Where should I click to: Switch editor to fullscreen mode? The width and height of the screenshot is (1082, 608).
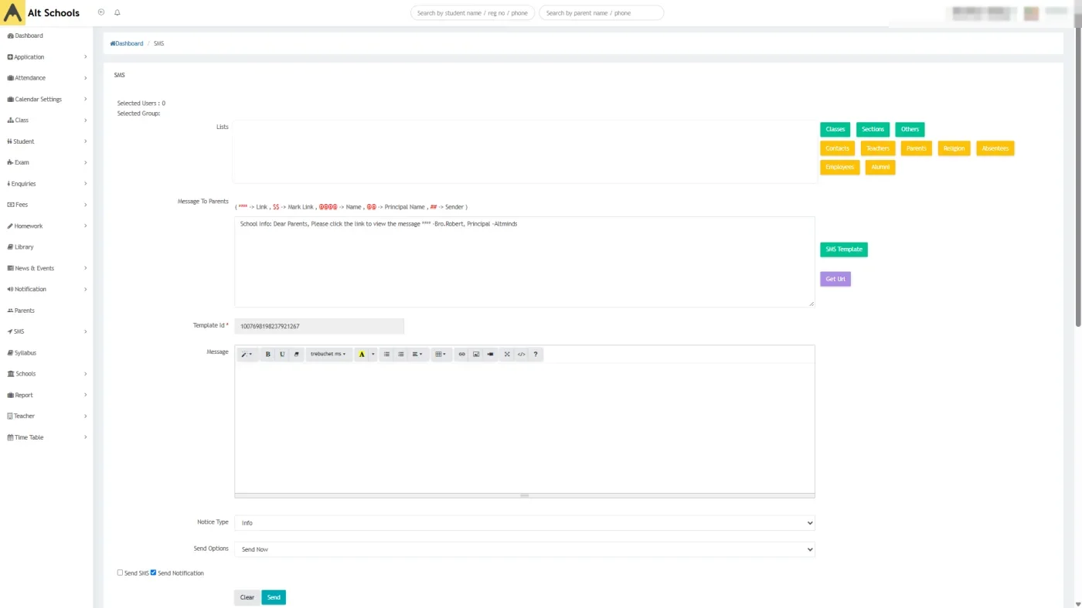click(x=507, y=354)
